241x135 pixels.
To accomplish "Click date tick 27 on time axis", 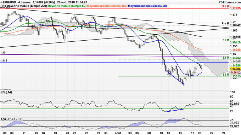I will pos(99,133).
